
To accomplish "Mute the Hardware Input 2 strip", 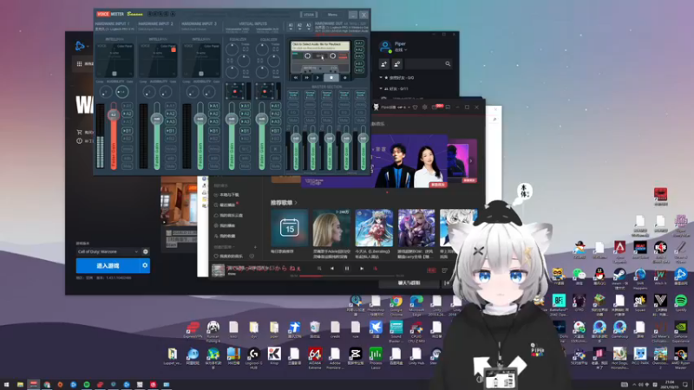I will click(170, 166).
